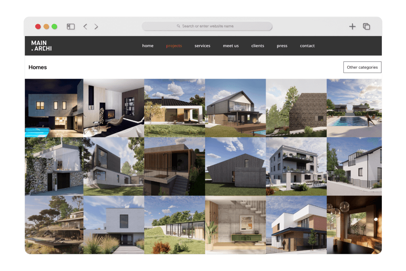Show tab overview icon
The height and width of the screenshot is (271, 406).
[x=367, y=27]
